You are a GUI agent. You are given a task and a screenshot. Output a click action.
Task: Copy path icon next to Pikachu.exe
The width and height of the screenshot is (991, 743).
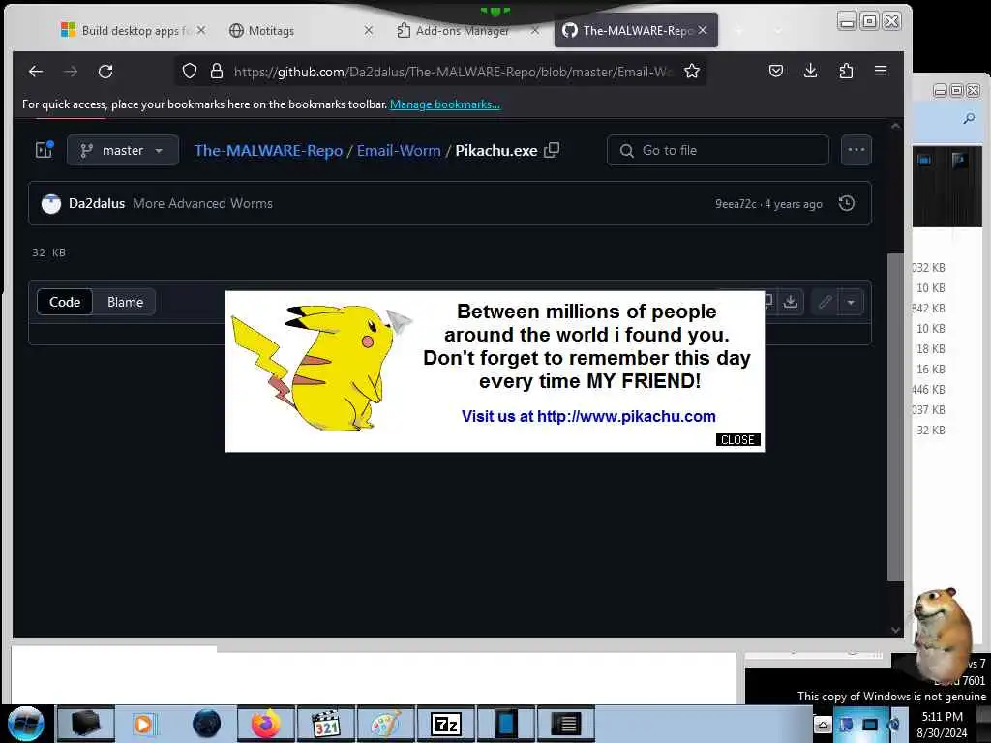(x=552, y=150)
